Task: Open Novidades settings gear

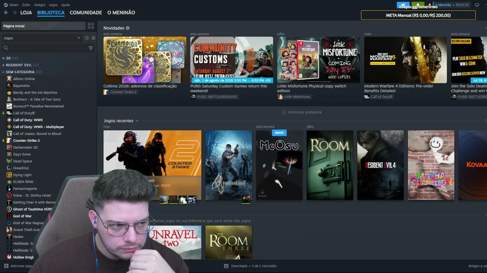Action: tap(128, 28)
